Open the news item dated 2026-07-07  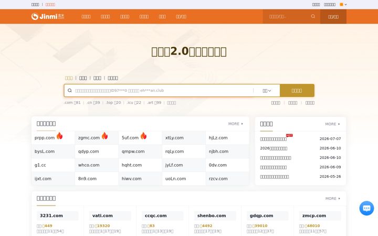(274, 139)
